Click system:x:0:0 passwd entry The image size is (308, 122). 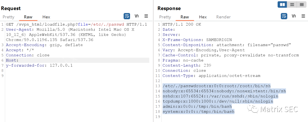[198, 111]
